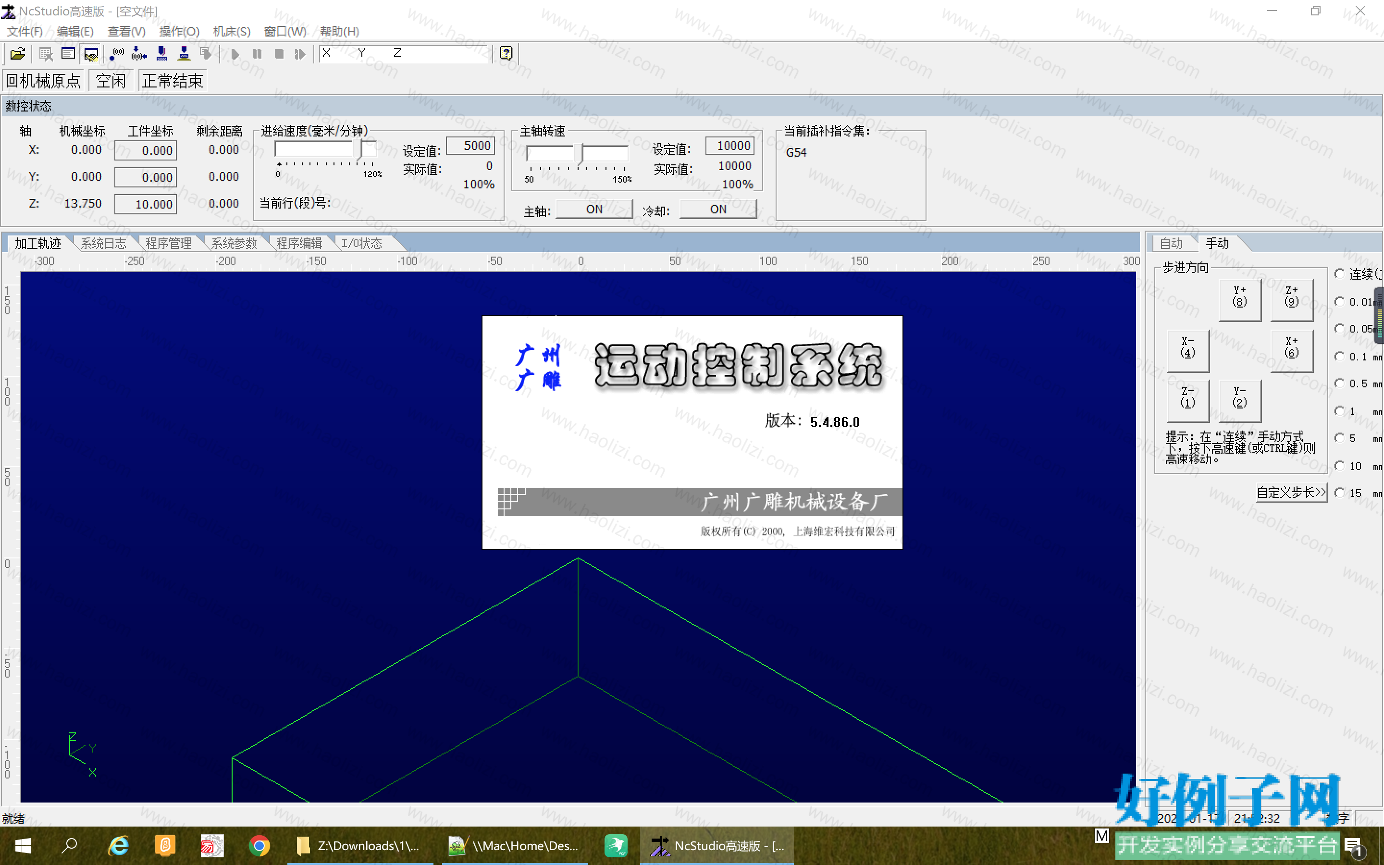The image size is (1384, 865).
Task: Click the X+ (6) jog button
Action: pos(1291,350)
